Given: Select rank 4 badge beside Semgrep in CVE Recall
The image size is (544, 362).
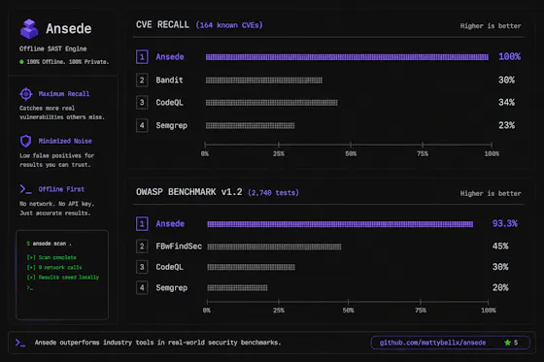Looking at the screenshot, I should 142,125.
